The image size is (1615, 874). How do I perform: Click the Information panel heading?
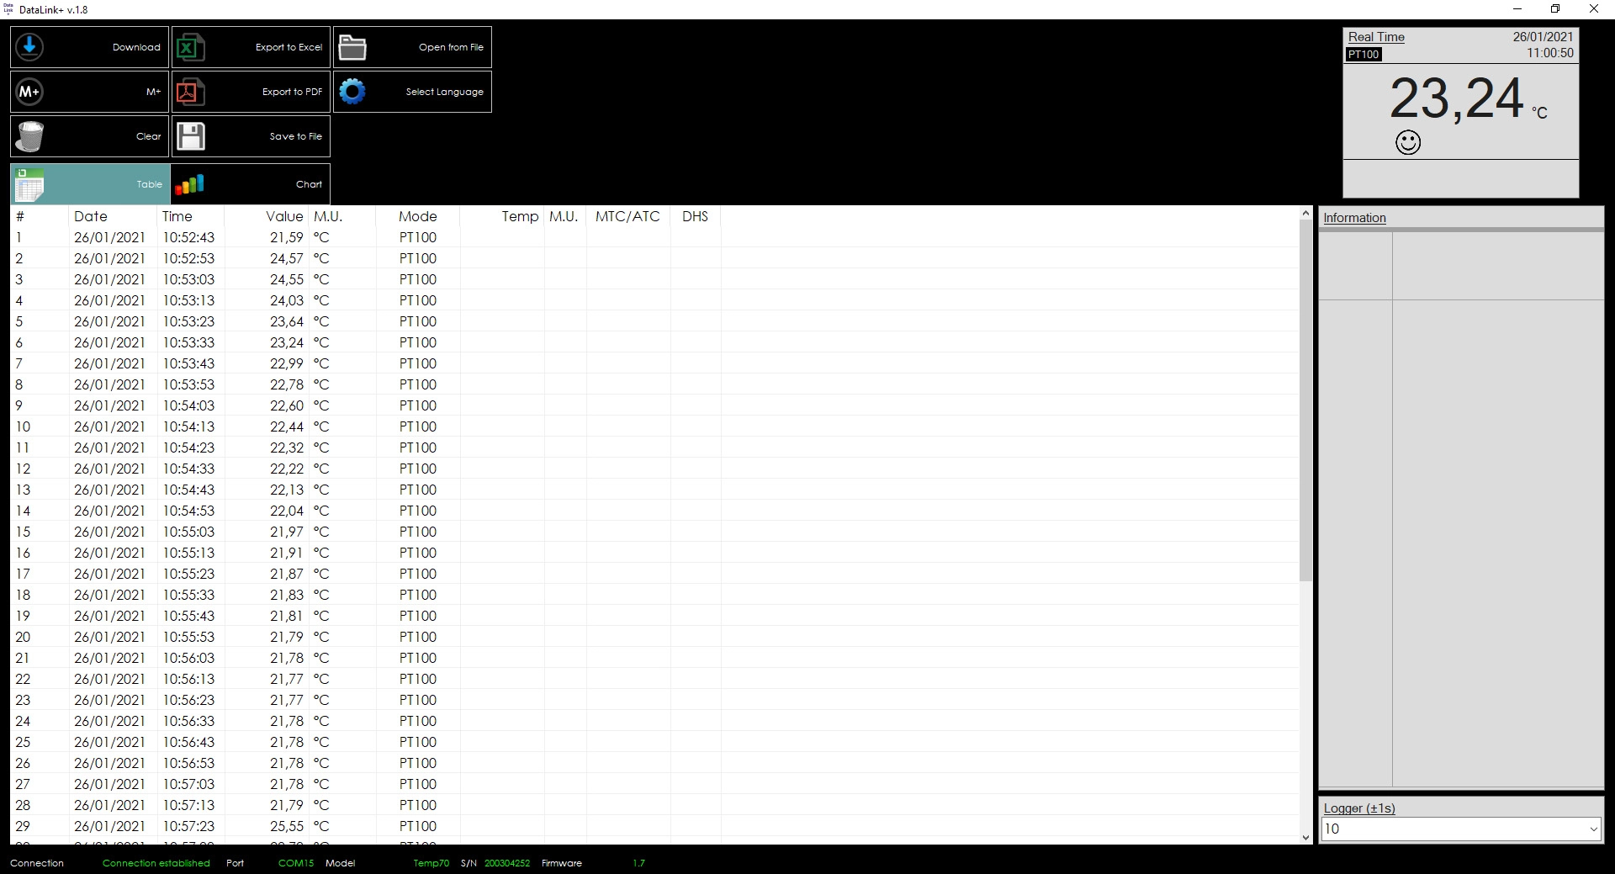coord(1354,218)
